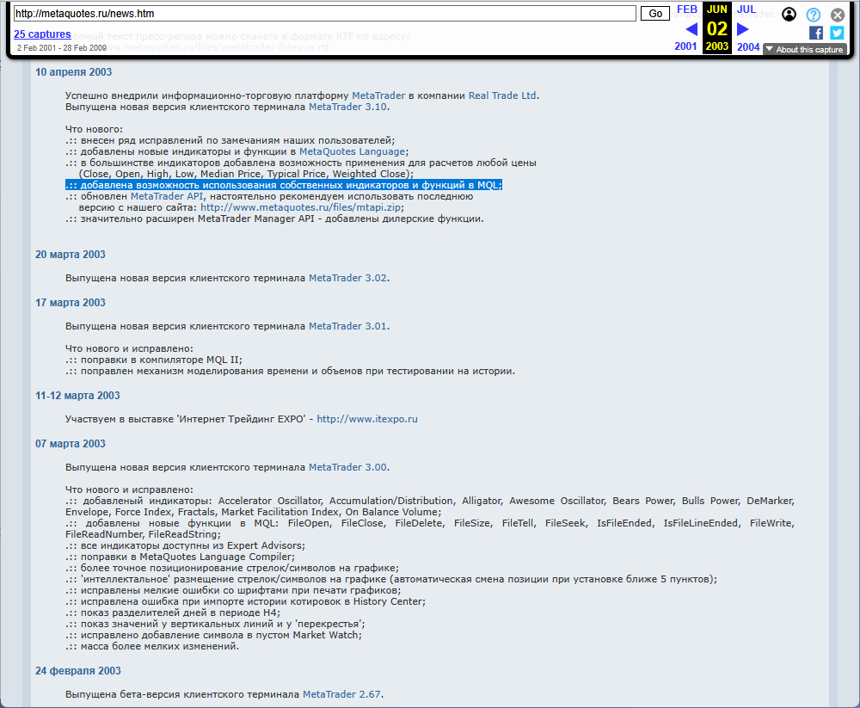This screenshot has width=860, height=708.
Task: Close the Wayback Machine toolbar
Action: pyautogui.click(x=838, y=15)
